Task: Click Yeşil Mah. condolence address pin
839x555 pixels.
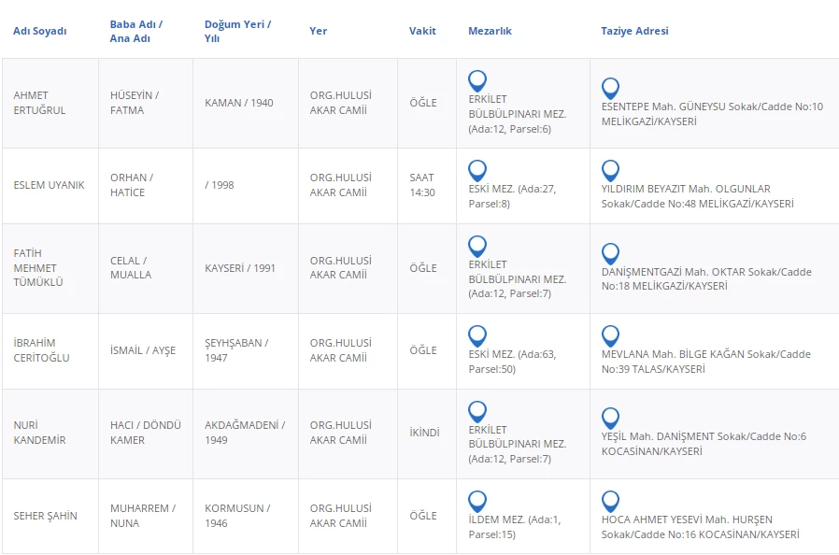Action: pyautogui.click(x=610, y=418)
